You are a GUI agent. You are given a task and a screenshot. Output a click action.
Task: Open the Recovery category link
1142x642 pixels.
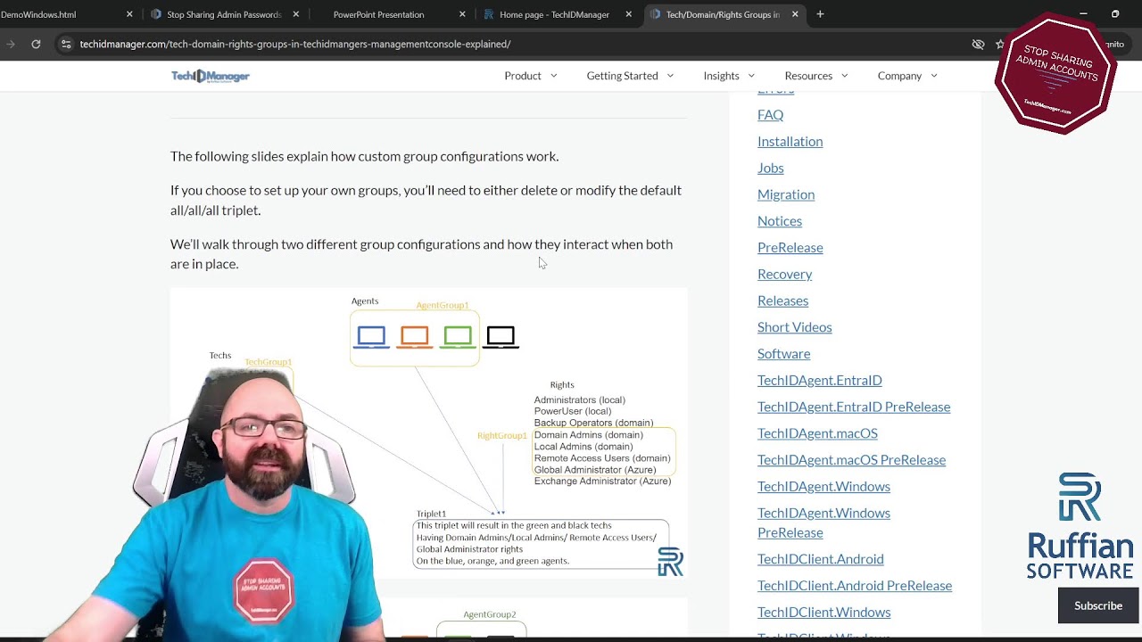point(784,274)
